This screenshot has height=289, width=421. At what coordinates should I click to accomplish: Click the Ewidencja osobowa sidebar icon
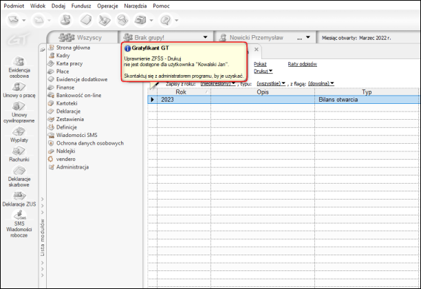pos(19,67)
